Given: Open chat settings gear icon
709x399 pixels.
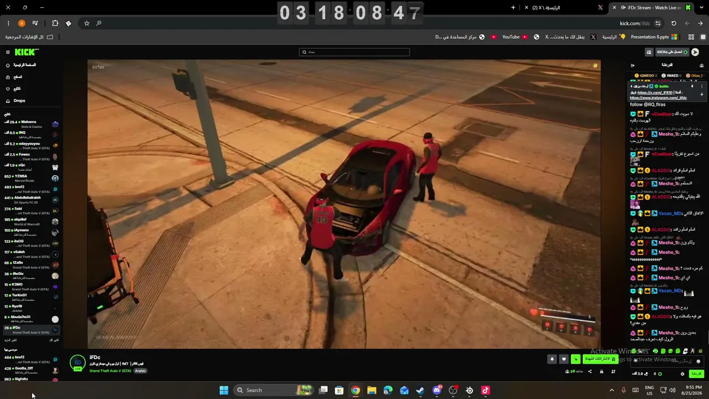Looking at the screenshot, I should (682, 374).
